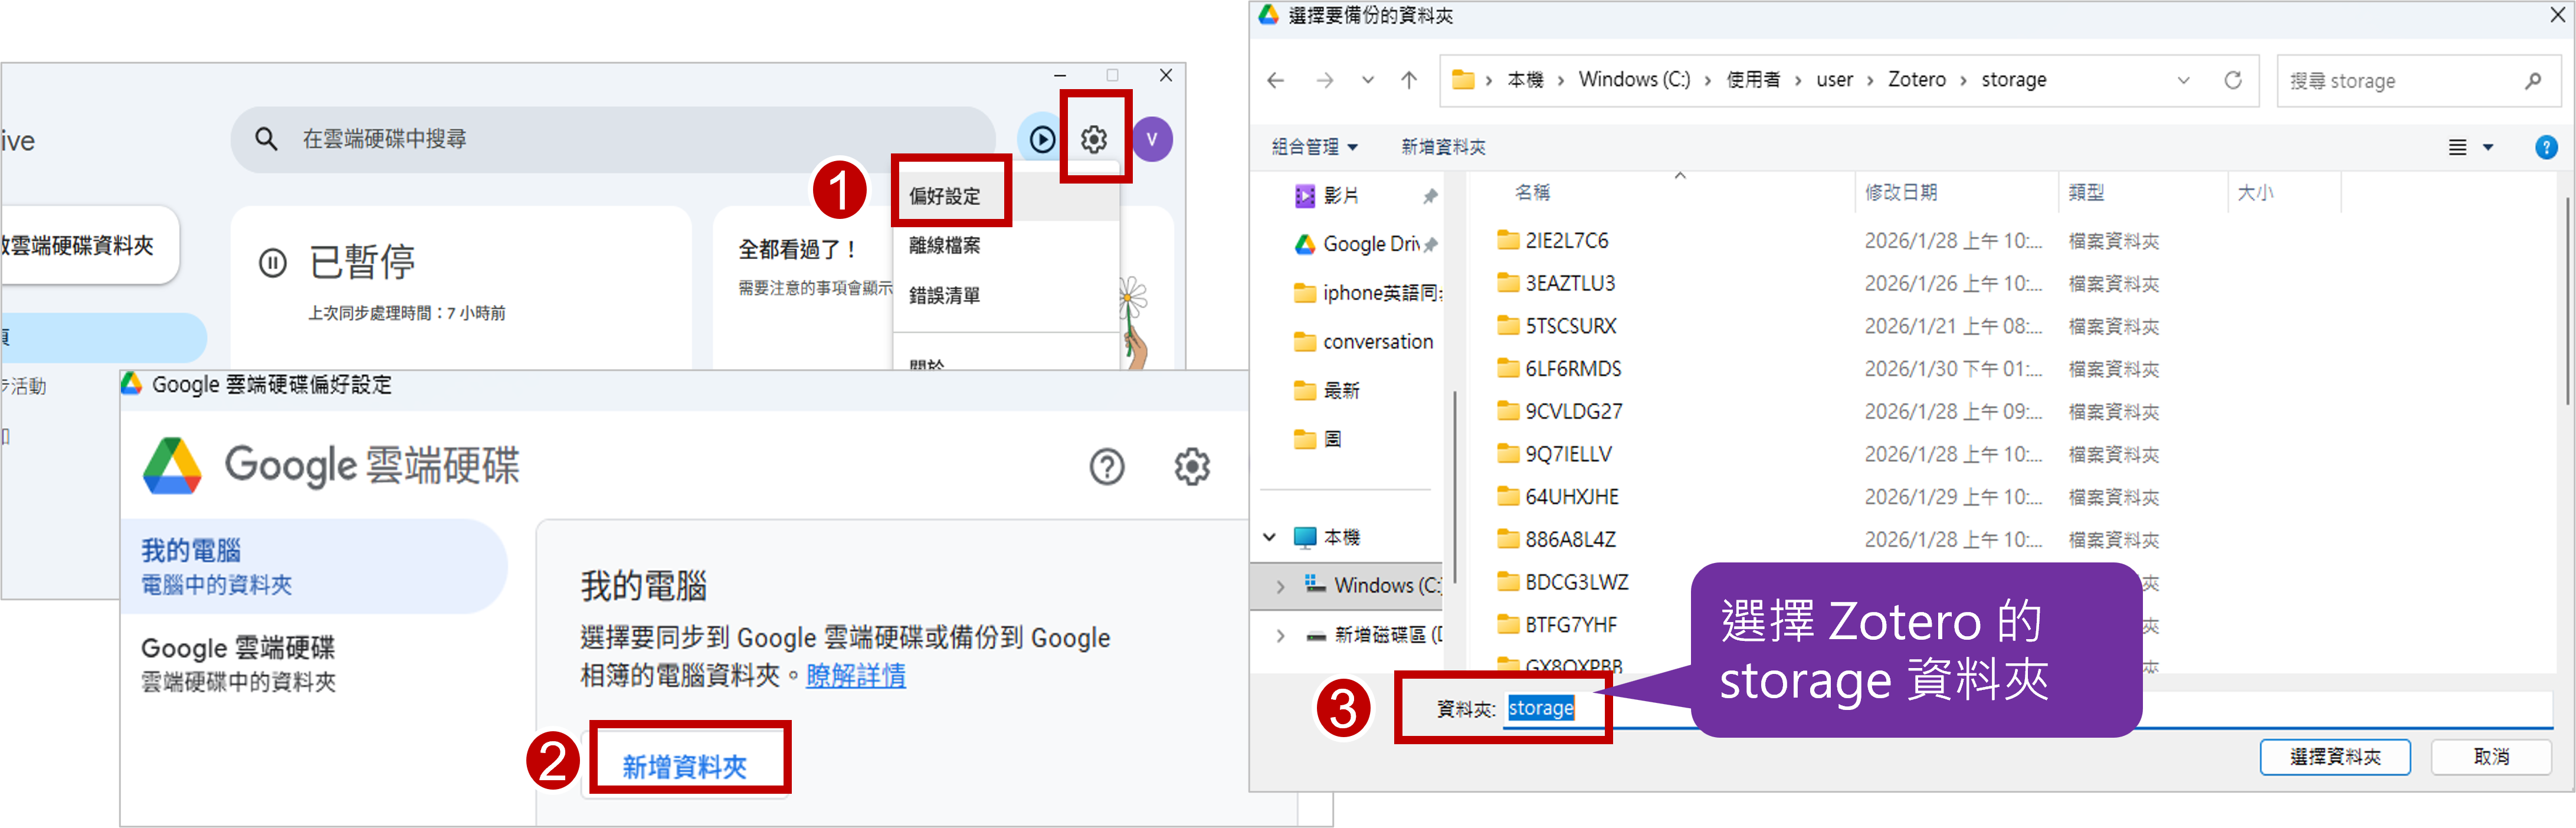Select 離線檔案 menu entry
The image size is (2576, 828).
(x=945, y=245)
